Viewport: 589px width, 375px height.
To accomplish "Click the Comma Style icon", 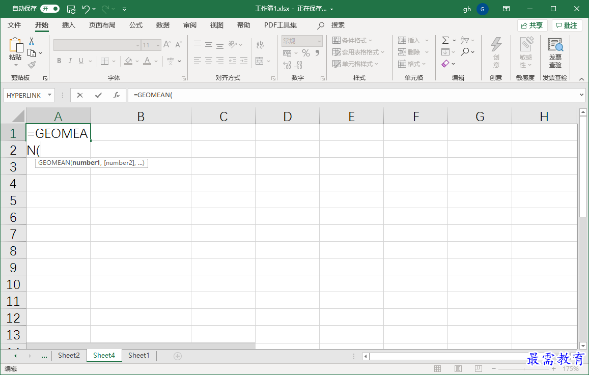I will tap(318, 53).
